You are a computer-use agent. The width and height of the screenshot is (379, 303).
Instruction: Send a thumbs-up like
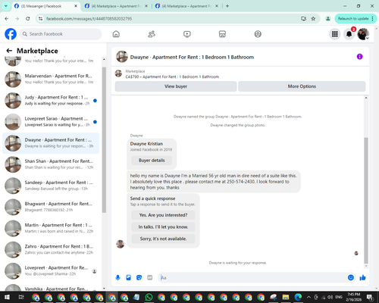[x=362, y=278]
